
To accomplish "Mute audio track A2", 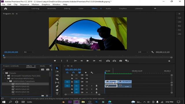I will click(x=87, y=89).
